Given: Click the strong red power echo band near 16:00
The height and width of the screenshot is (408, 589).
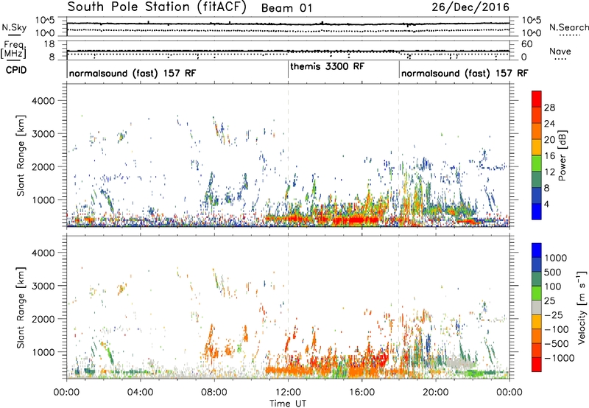Looking at the screenshot, I should [355, 219].
